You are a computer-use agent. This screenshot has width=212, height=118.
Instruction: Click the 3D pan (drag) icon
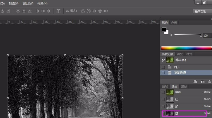coord(94,11)
